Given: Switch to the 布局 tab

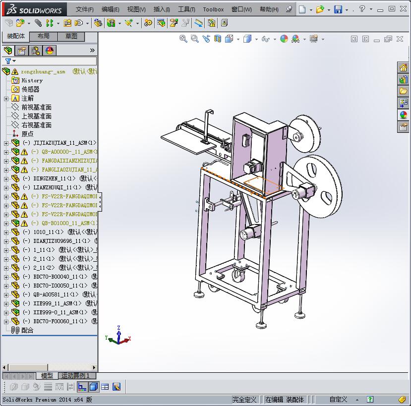Looking at the screenshot, I should (44, 36).
